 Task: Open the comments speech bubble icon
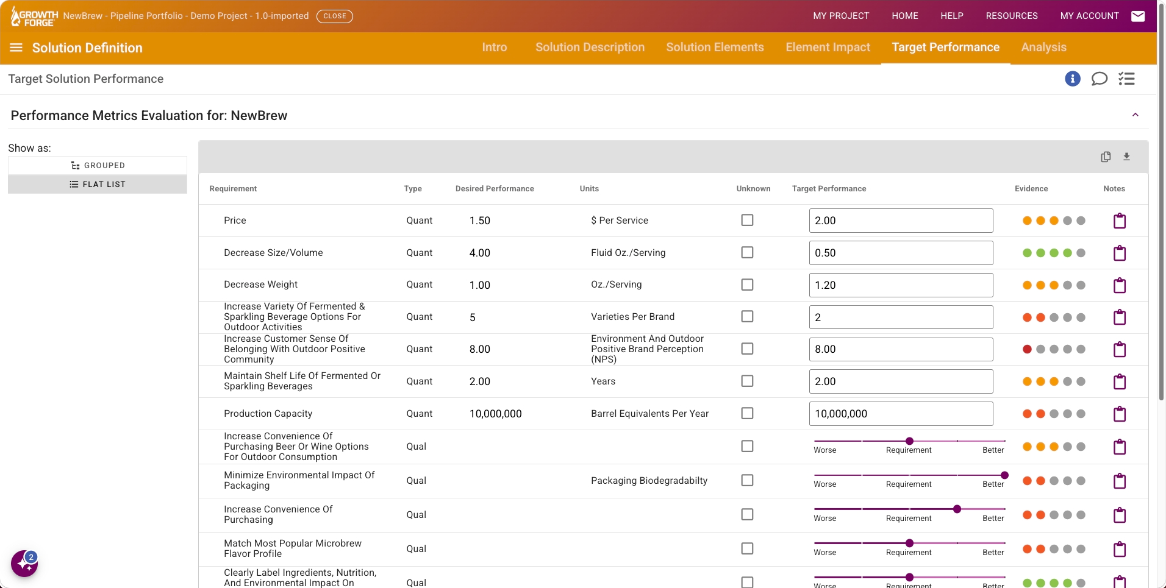pos(1100,79)
